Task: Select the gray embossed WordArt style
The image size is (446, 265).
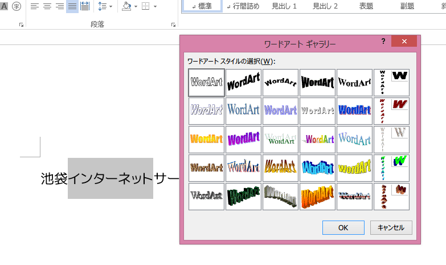Action: point(317,111)
